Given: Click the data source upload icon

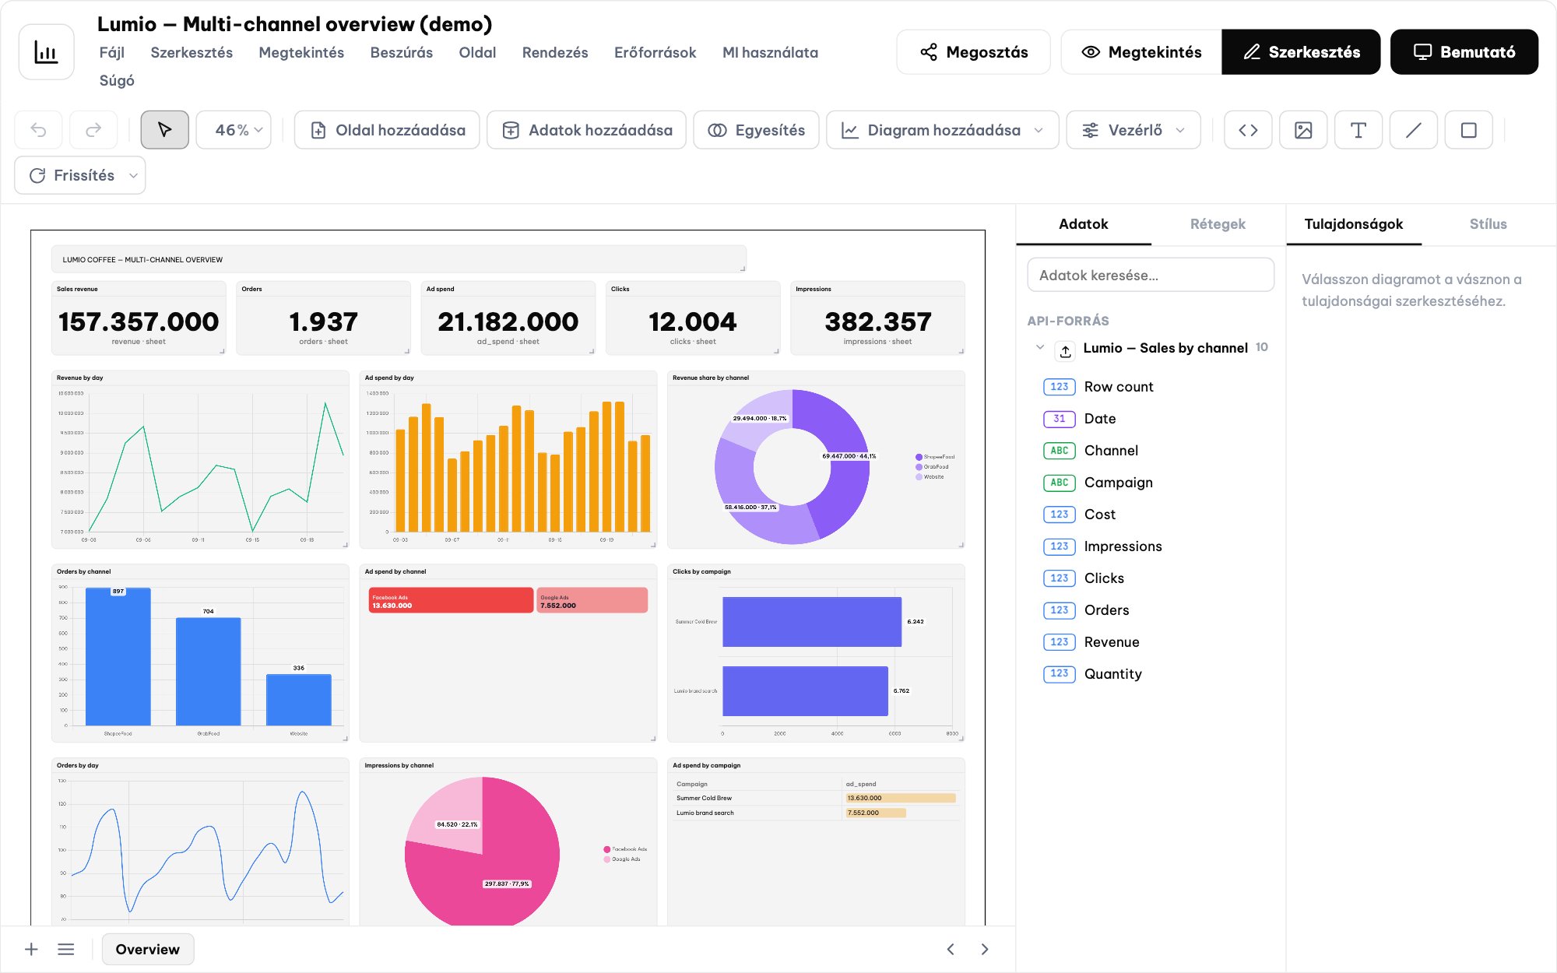Looking at the screenshot, I should point(1065,351).
